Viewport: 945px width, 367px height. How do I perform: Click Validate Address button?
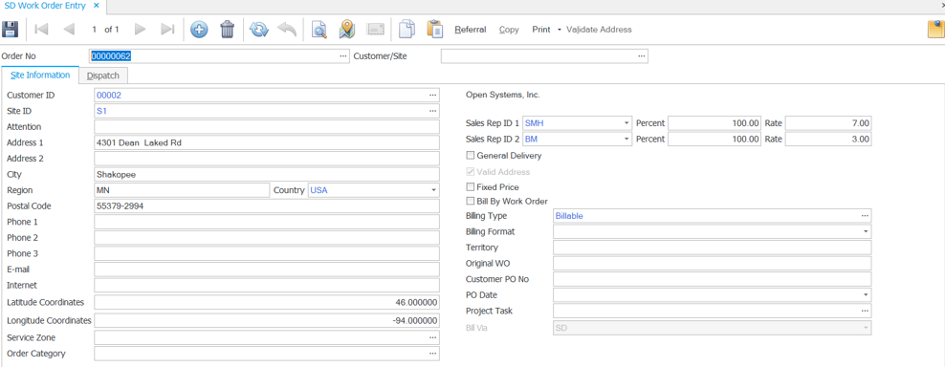(x=599, y=30)
